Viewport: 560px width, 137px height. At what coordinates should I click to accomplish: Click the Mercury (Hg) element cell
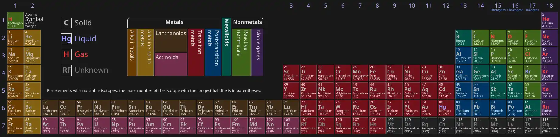pyautogui.click(x=446, y=108)
